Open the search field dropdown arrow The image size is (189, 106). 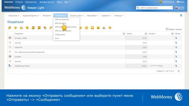pyautogui.click(x=171, y=8)
